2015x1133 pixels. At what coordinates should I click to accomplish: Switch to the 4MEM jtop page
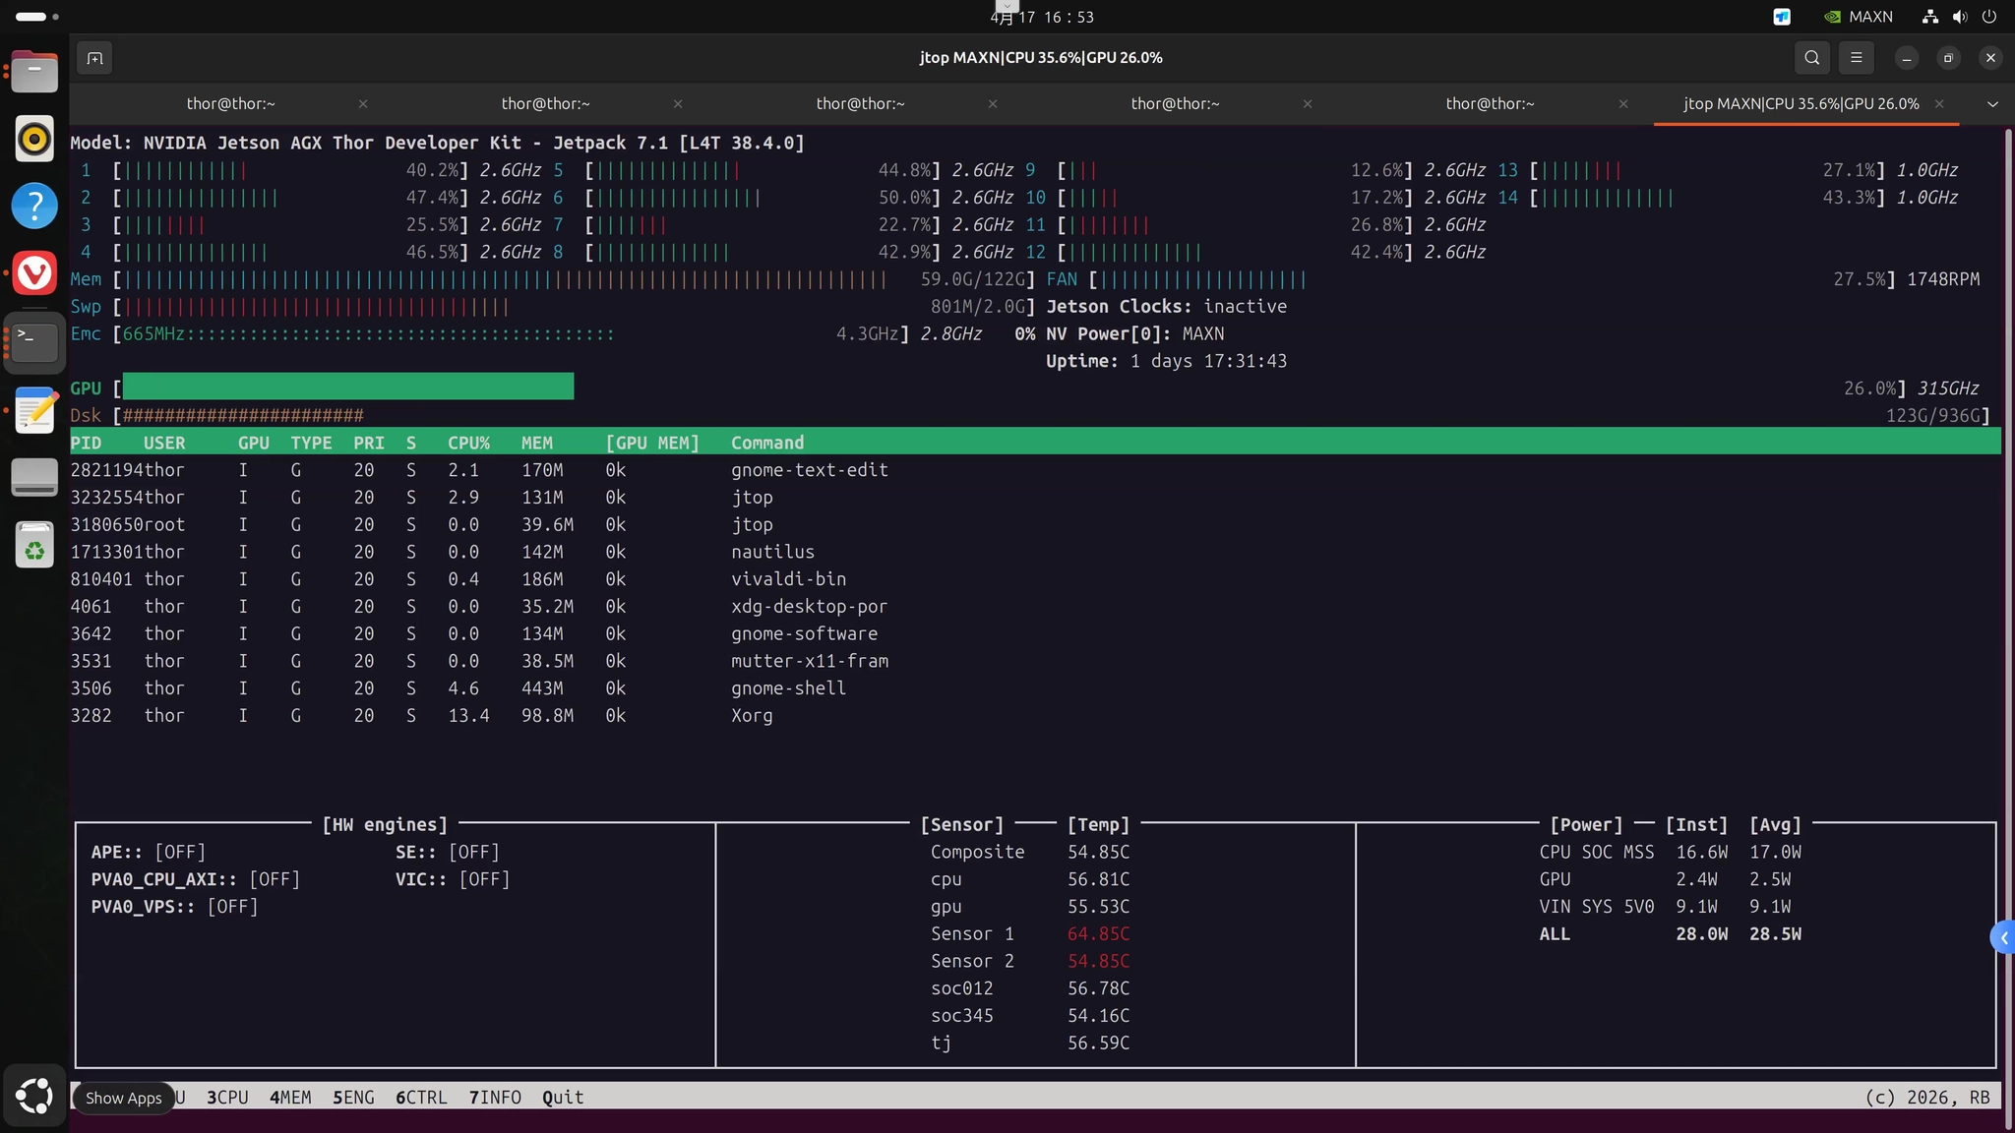click(x=290, y=1098)
